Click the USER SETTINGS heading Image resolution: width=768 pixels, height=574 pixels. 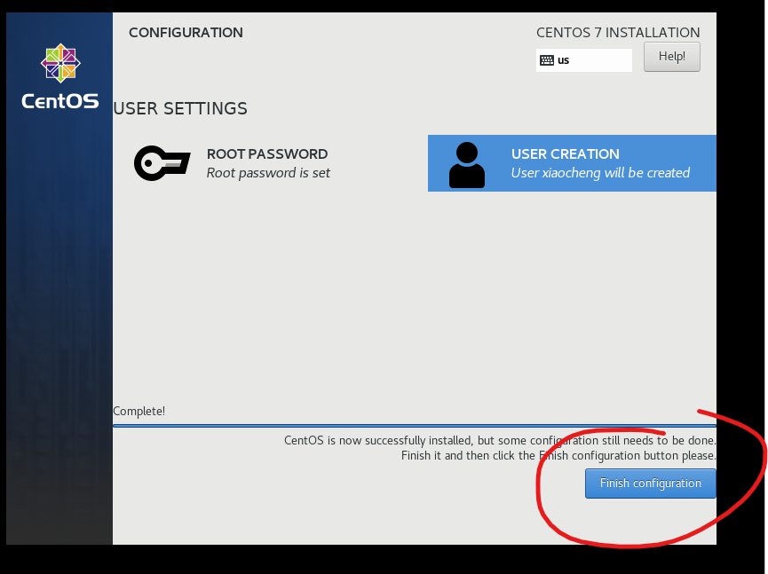(x=180, y=108)
